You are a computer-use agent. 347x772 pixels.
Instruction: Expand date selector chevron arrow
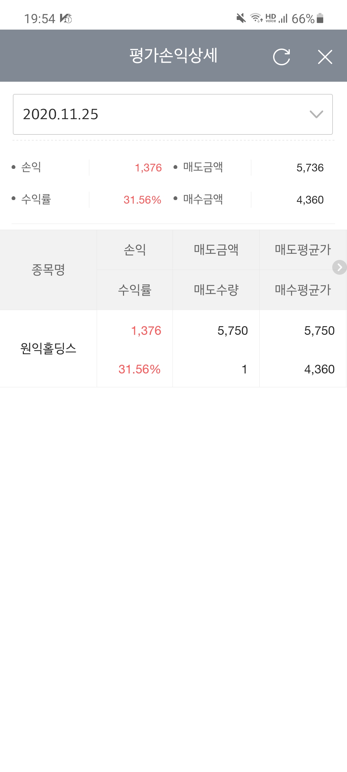click(x=316, y=114)
